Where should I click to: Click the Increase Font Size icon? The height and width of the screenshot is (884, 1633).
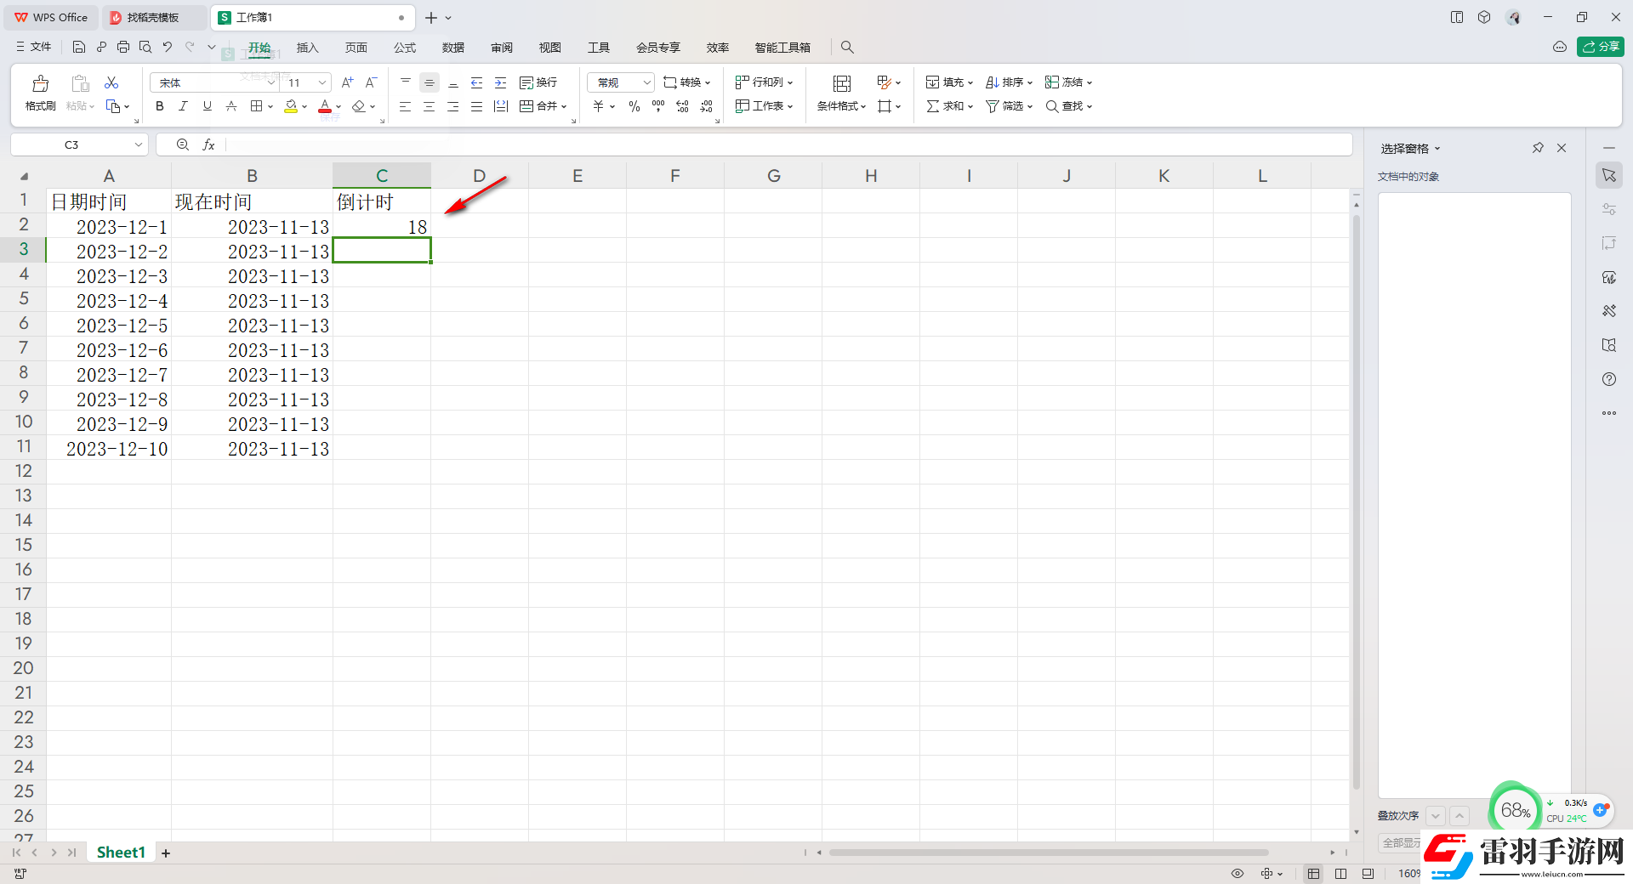[347, 82]
